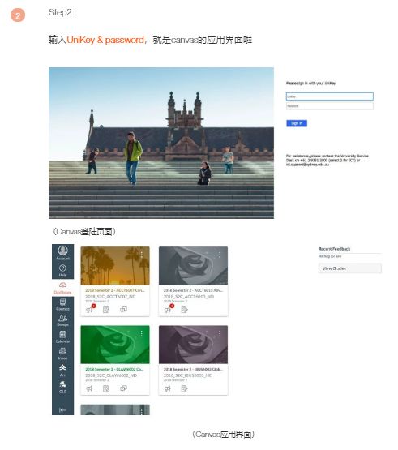This screenshot has height=450, width=398.
Task: Open options menu on ACCT6010 grey card
Action: [x=220, y=255]
